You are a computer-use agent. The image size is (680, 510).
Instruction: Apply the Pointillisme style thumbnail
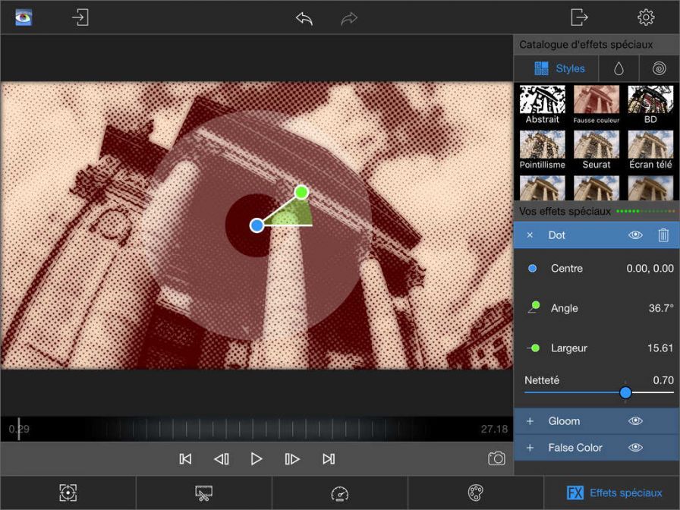click(542, 149)
